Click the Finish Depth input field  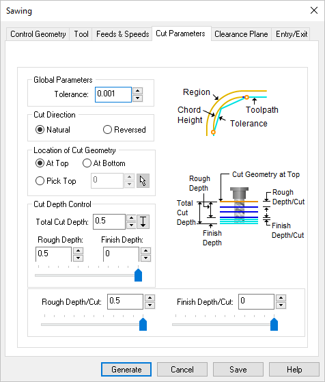[x=122, y=254]
